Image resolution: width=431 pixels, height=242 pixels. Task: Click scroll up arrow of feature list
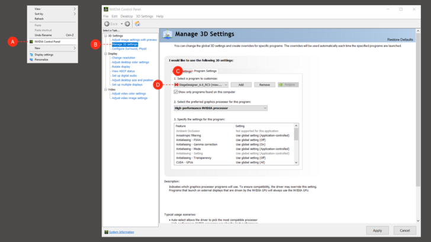[296, 126]
